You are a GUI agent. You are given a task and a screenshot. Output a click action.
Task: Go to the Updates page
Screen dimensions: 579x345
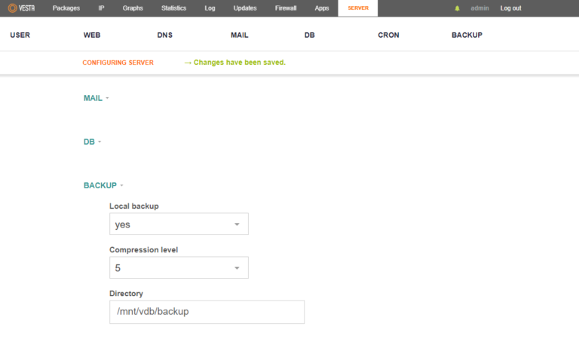(x=245, y=8)
